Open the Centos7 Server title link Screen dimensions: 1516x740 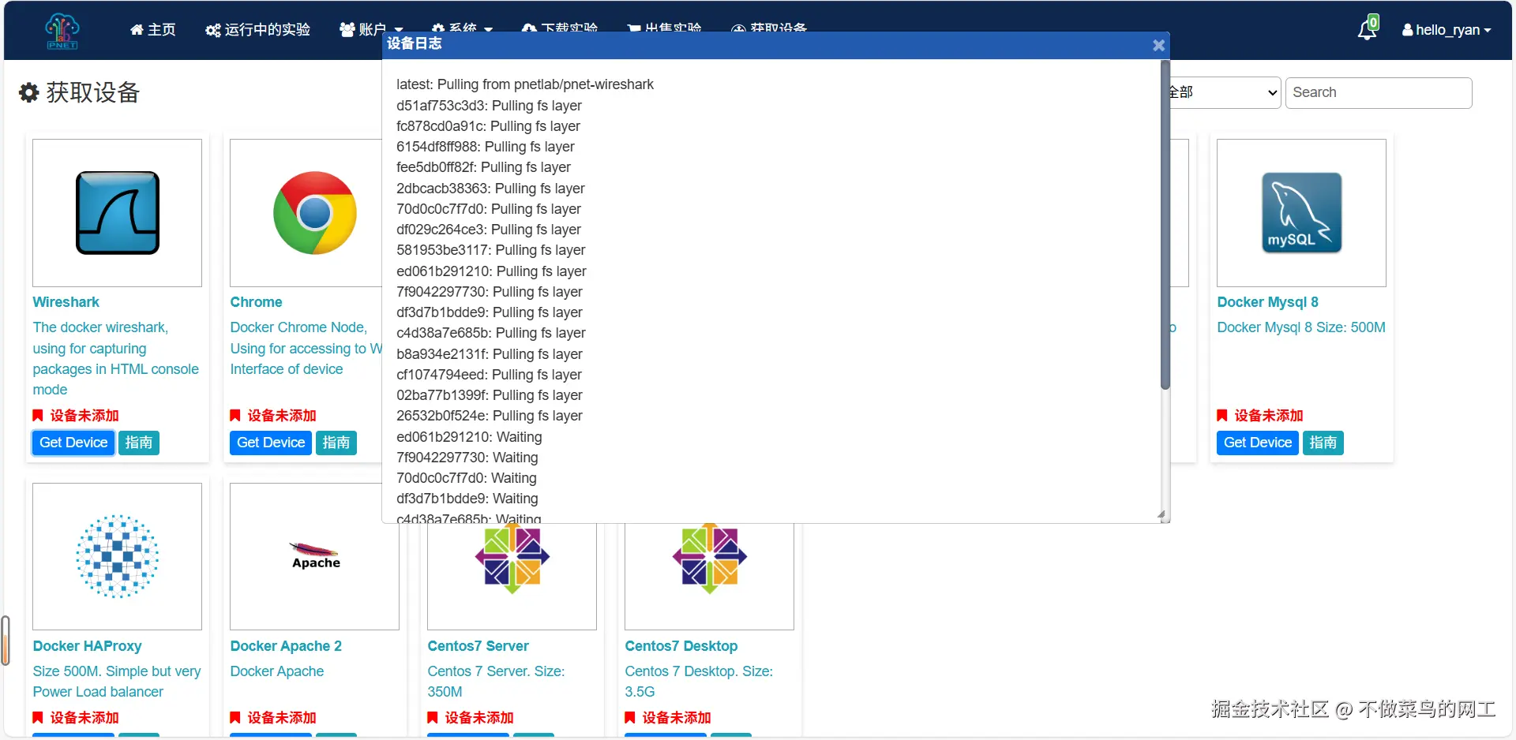[478, 646]
